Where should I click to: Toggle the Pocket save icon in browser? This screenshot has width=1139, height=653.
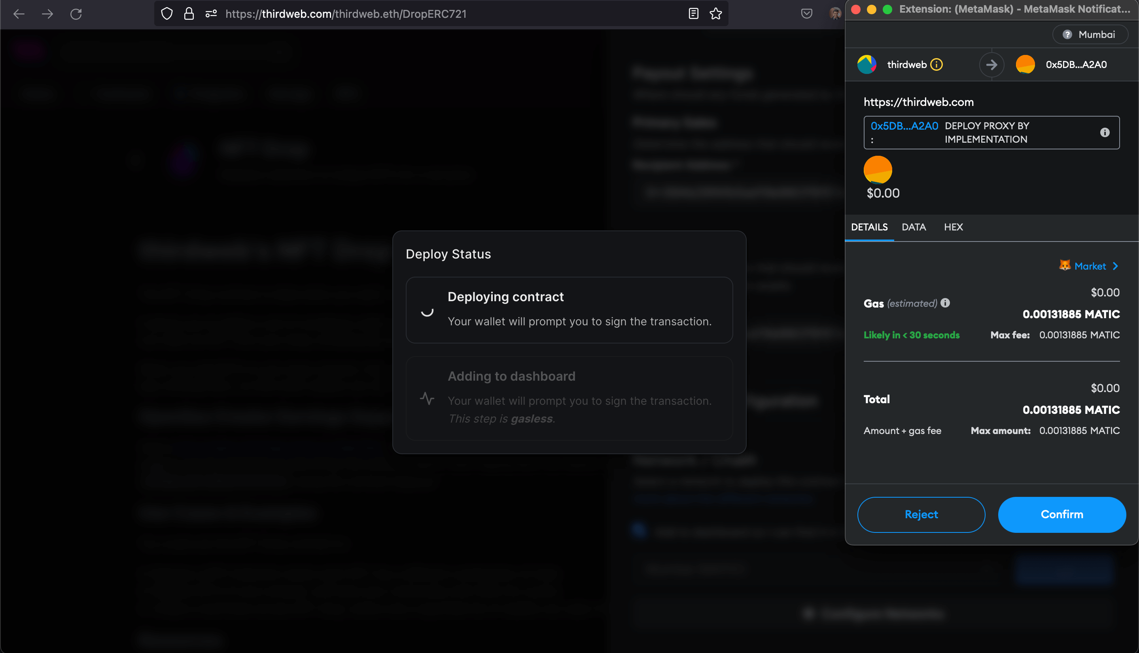(806, 13)
